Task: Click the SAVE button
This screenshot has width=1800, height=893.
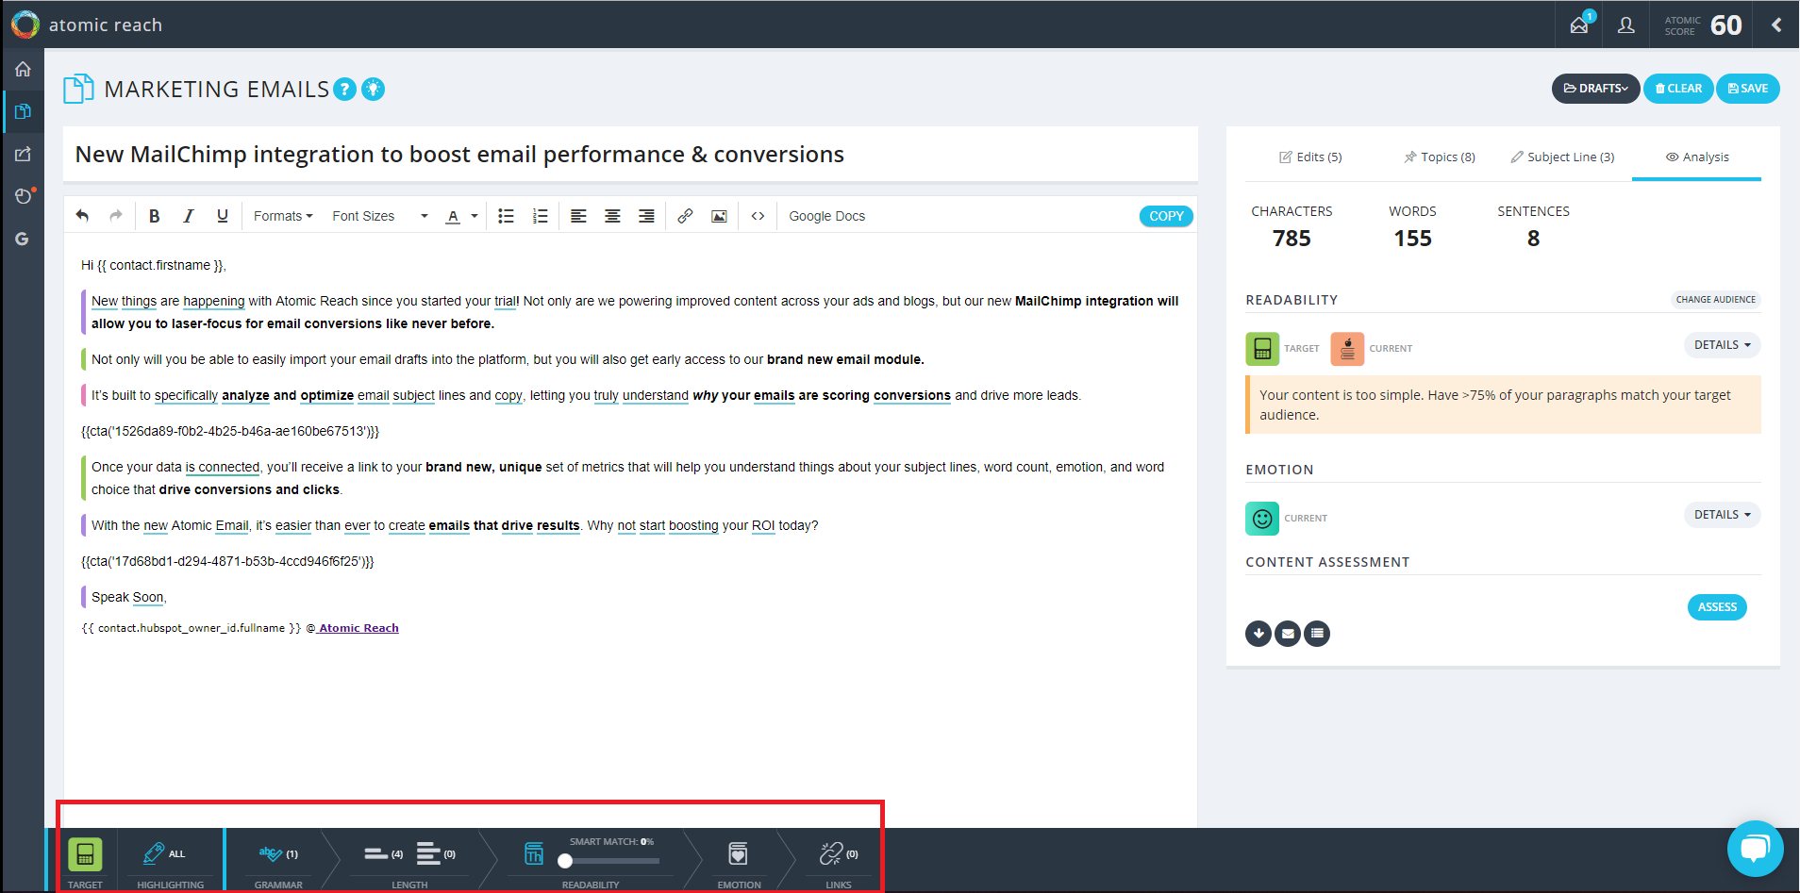Action: point(1748,89)
